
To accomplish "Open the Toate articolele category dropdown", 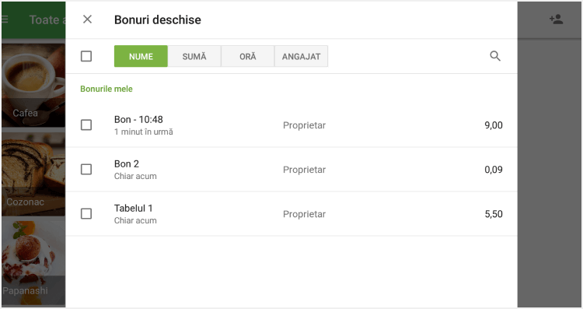I will point(47,19).
